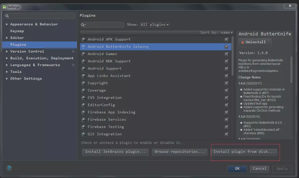Toggle the CVS Integration plugin checkbox
The image size is (299, 178).
click(226, 98)
